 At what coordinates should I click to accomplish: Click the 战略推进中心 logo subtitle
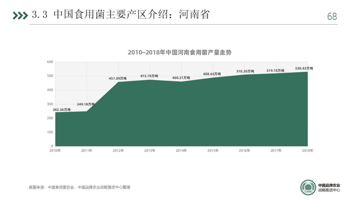tap(329, 190)
